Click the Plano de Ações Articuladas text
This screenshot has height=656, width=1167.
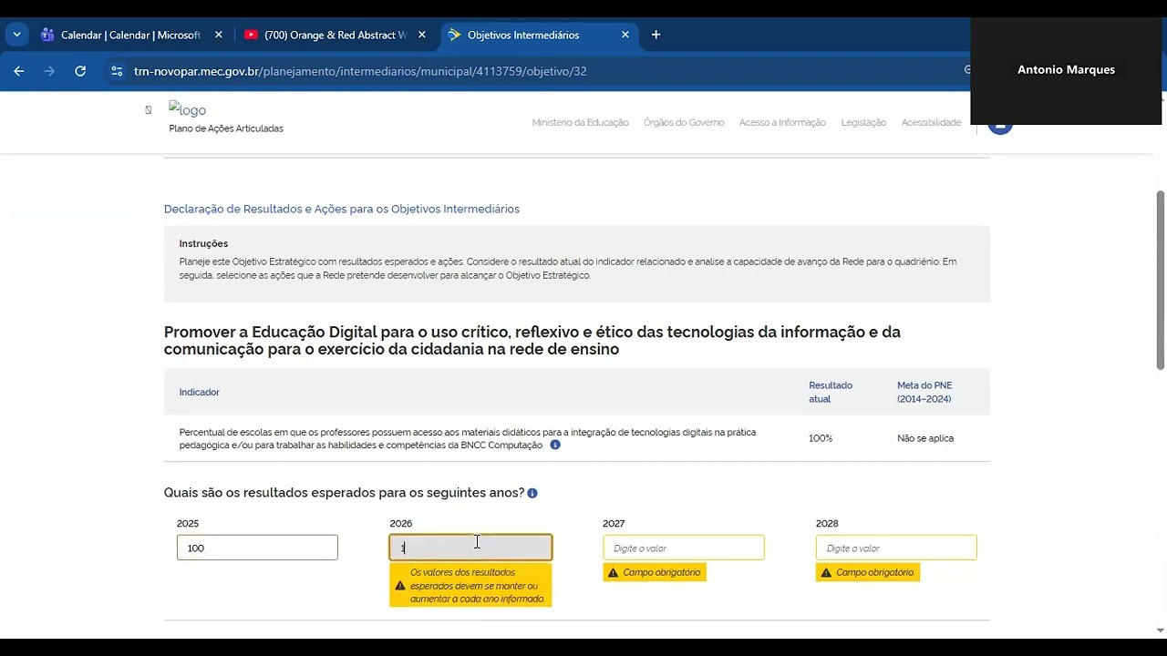click(x=226, y=128)
